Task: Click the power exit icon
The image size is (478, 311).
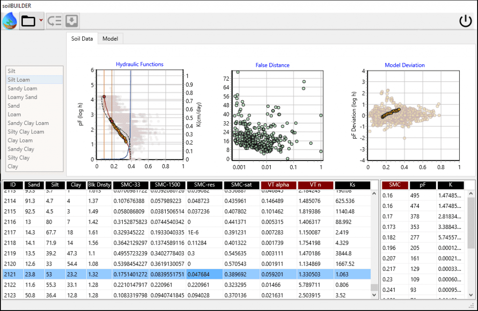Action: pos(465,21)
